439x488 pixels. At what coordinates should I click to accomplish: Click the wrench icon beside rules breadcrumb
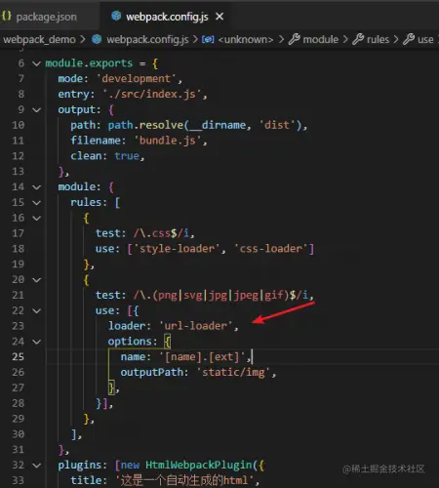358,39
